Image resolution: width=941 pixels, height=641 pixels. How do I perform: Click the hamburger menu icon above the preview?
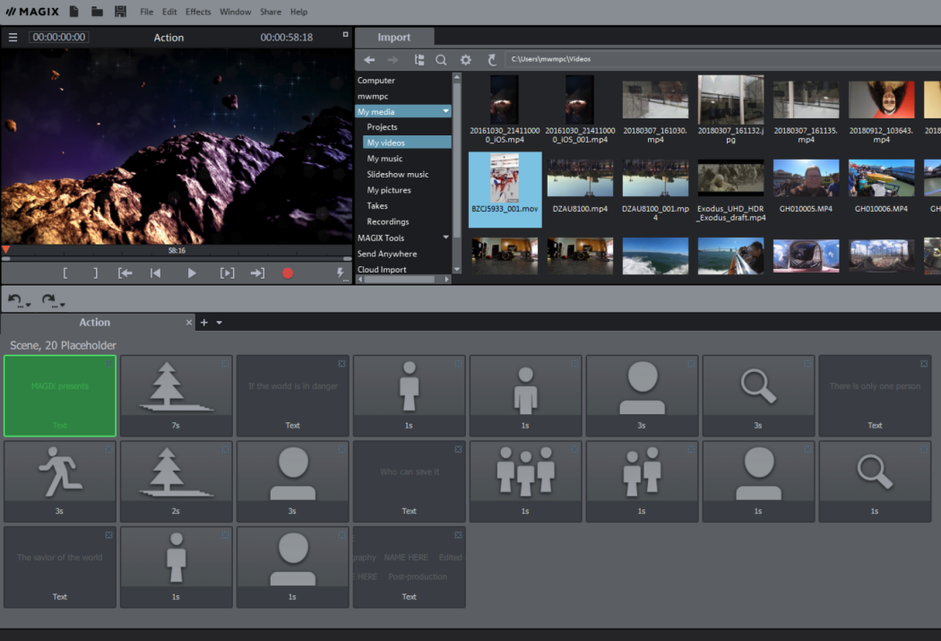point(13,37)
